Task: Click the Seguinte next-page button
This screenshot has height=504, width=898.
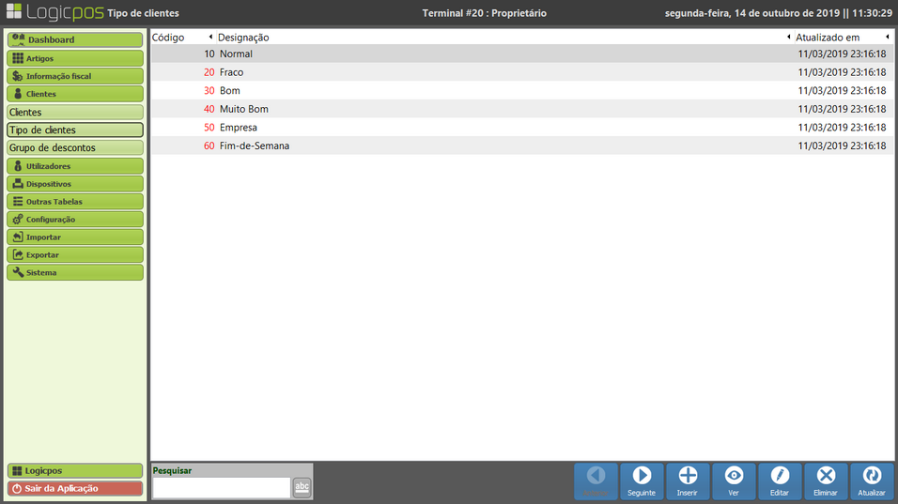Action: point(642,481)
